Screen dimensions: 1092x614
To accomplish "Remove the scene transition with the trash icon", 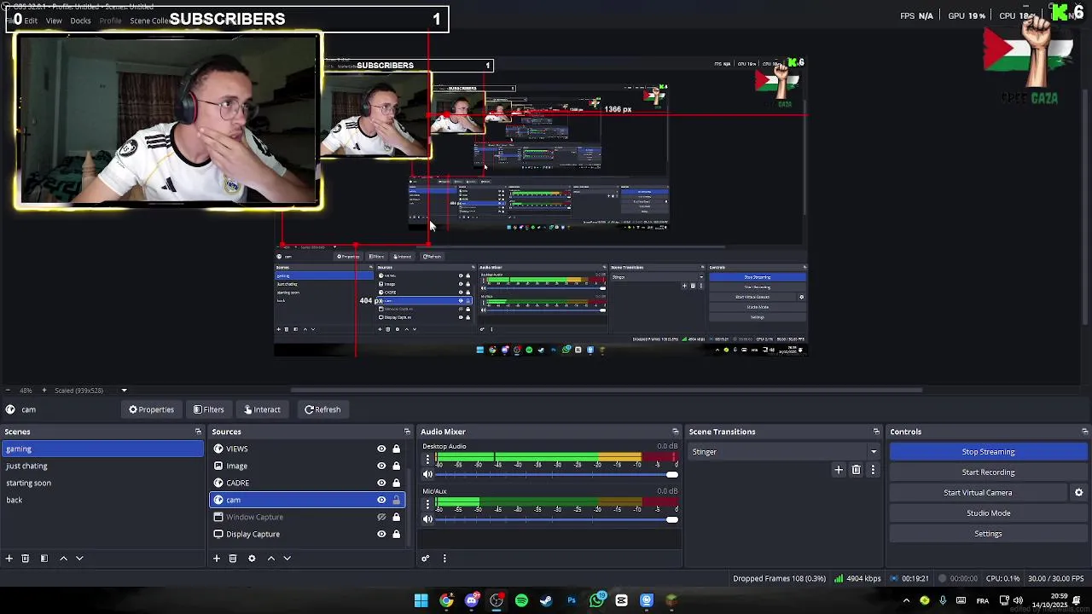I will click(857, 470).
